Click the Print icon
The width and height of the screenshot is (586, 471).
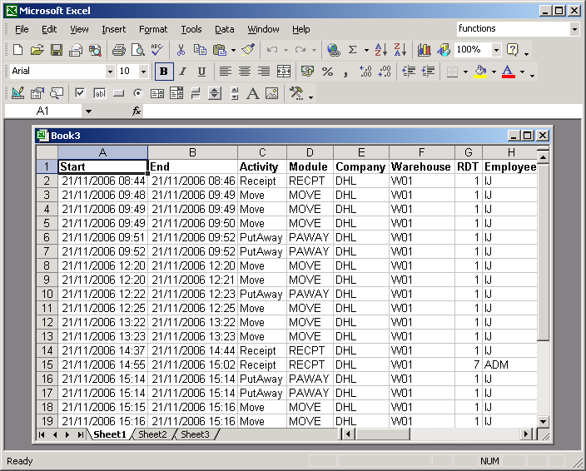[x=118, y=50]
